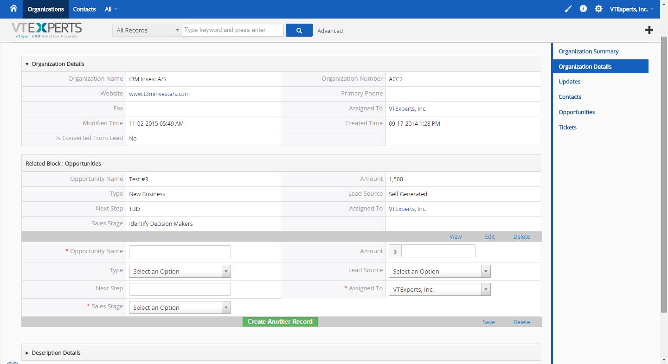The width and height of the screenshot is (668, 364).
Task: Open the Sales Stage dropdown
Action: click(x=180, y=307)
